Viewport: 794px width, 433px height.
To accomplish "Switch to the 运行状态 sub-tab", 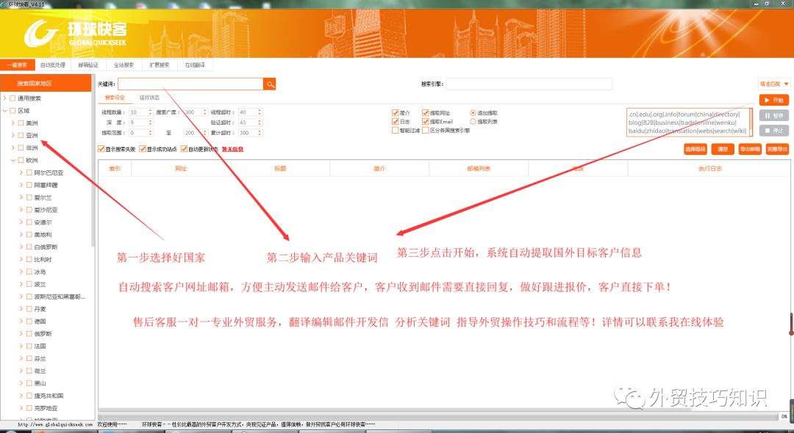I will point(149,96).
